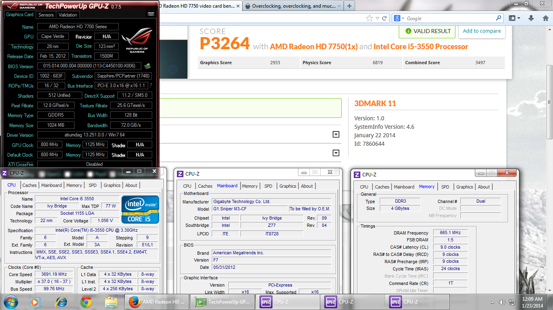Expand the first collapsed section arrow on 3DMark page
The height and width of the screenshot is (310, 553).
(x=336, y=134)
